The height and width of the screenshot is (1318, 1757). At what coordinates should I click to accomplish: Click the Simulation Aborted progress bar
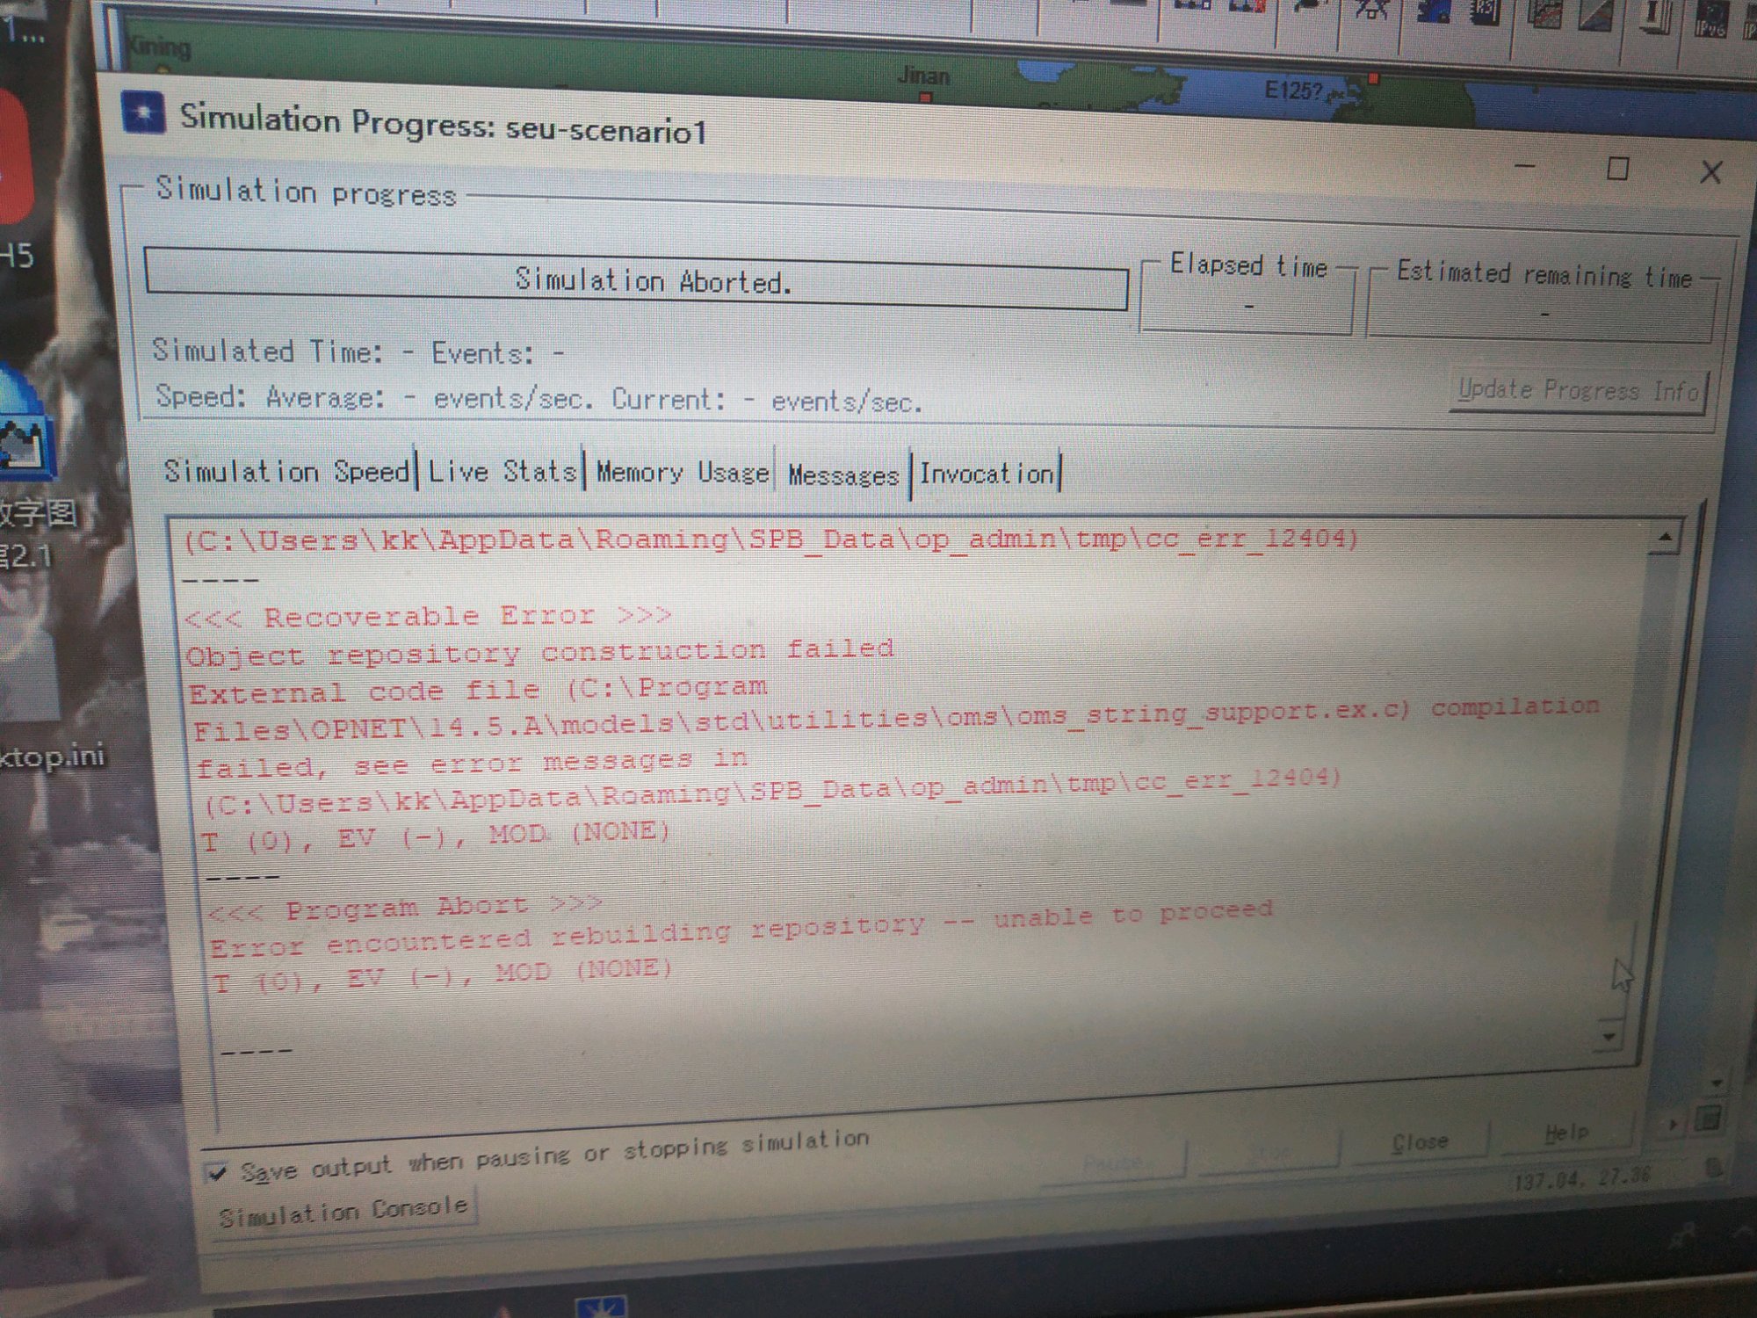(x=636, y=280)
